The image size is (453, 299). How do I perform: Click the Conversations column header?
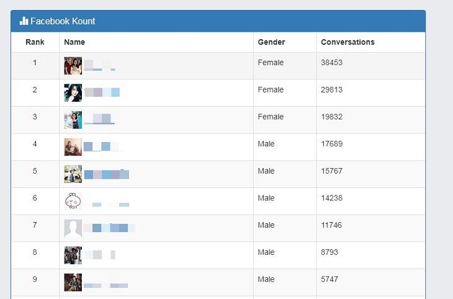(348, 42)
